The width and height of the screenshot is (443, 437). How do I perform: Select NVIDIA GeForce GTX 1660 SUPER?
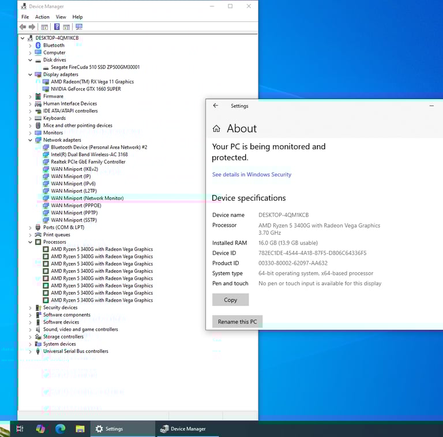tap(86, 89)
